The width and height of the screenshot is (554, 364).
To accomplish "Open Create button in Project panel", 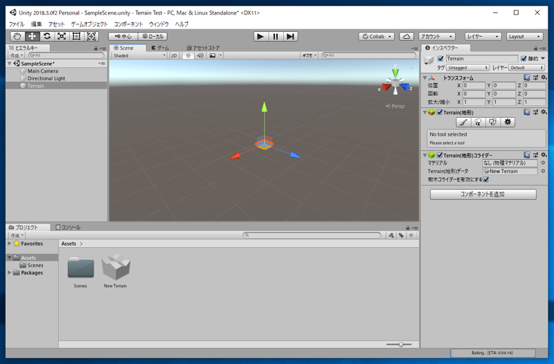I will [x=17, y=235].
